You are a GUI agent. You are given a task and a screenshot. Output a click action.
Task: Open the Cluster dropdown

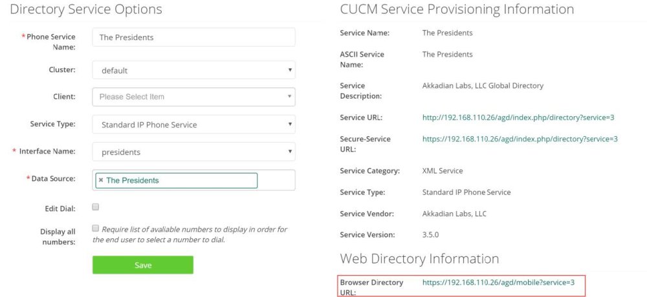point(193,70)
